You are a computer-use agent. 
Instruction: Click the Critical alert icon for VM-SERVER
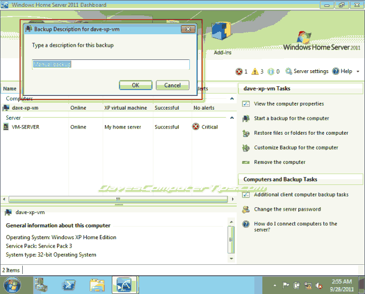196,127
